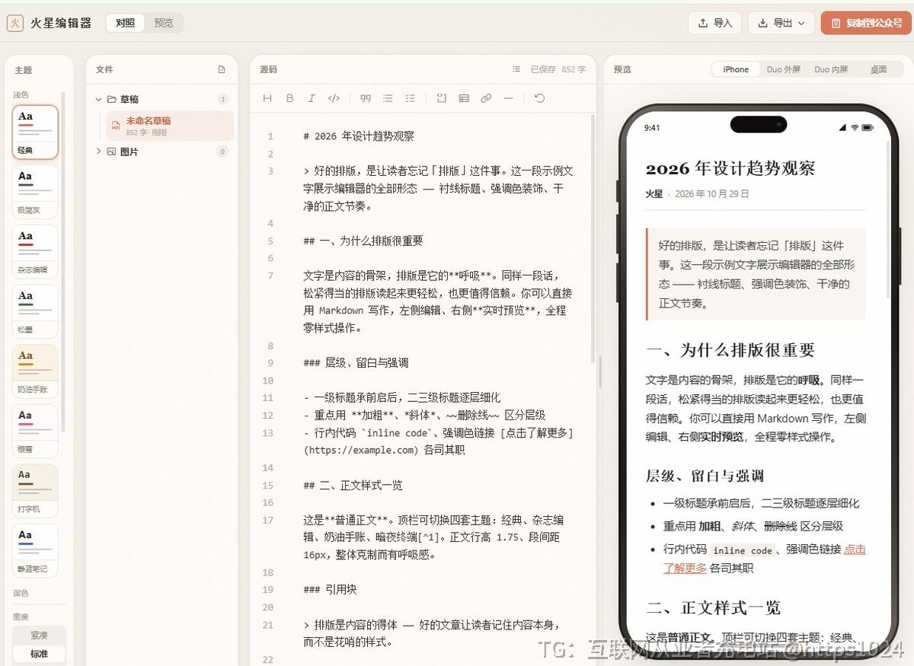Insert inline code with the </> icon
914x666 pixels.
click(x=334, y=98)
